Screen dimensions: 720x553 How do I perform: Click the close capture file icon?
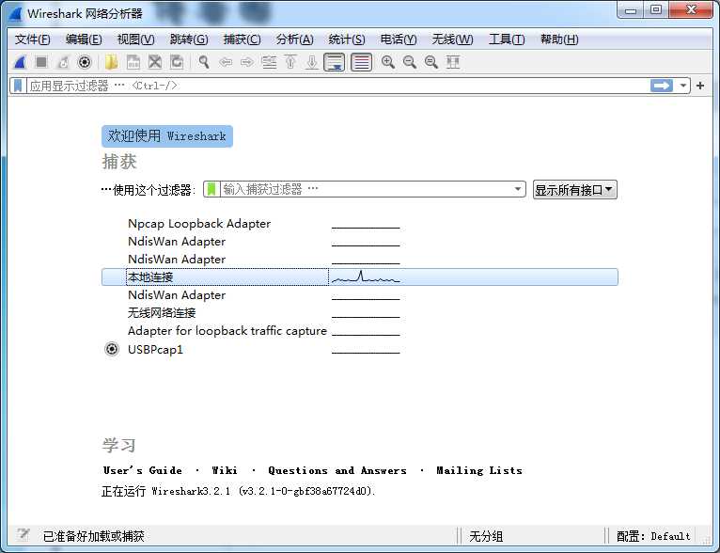155,62
